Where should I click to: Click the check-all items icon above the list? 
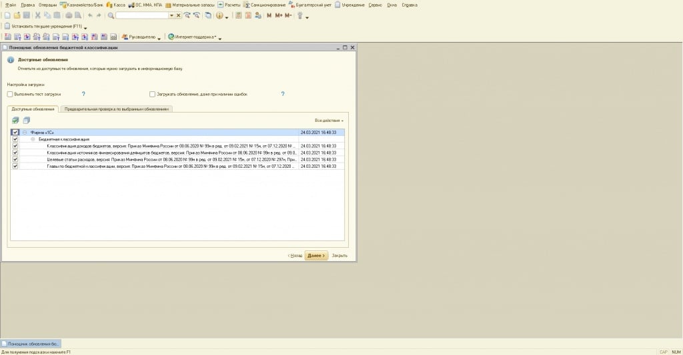pyautogui.click(x=15, y=121)
